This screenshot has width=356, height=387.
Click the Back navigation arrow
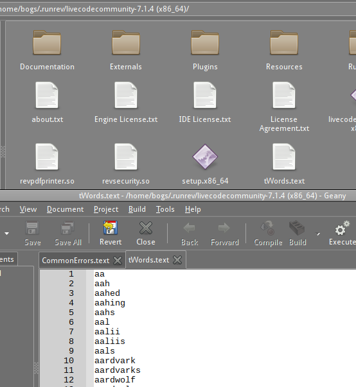click(x=190, y=228)
